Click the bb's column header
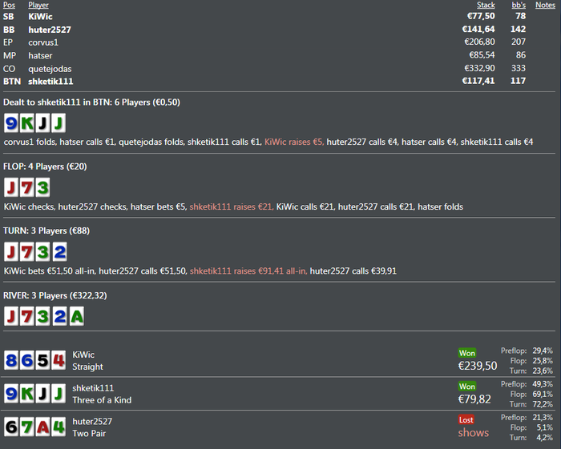Viewport: 561px width, 449px height. point(519,5)
